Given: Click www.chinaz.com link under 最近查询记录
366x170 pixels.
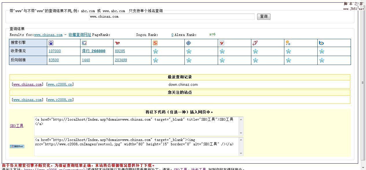Looking at the screenshot, I should [28, 84].
